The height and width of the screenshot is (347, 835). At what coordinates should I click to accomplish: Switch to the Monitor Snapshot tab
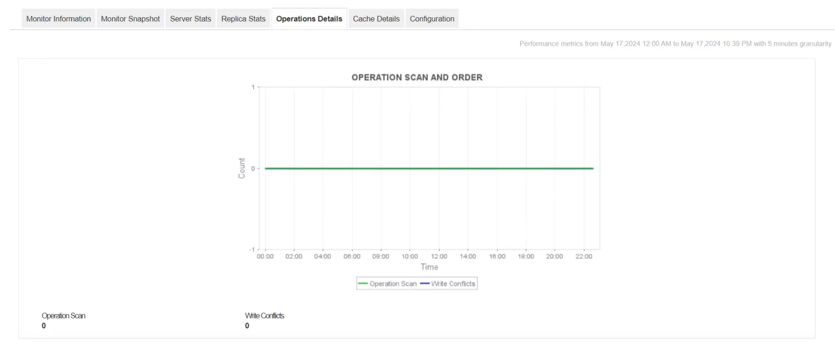point(130,19)
